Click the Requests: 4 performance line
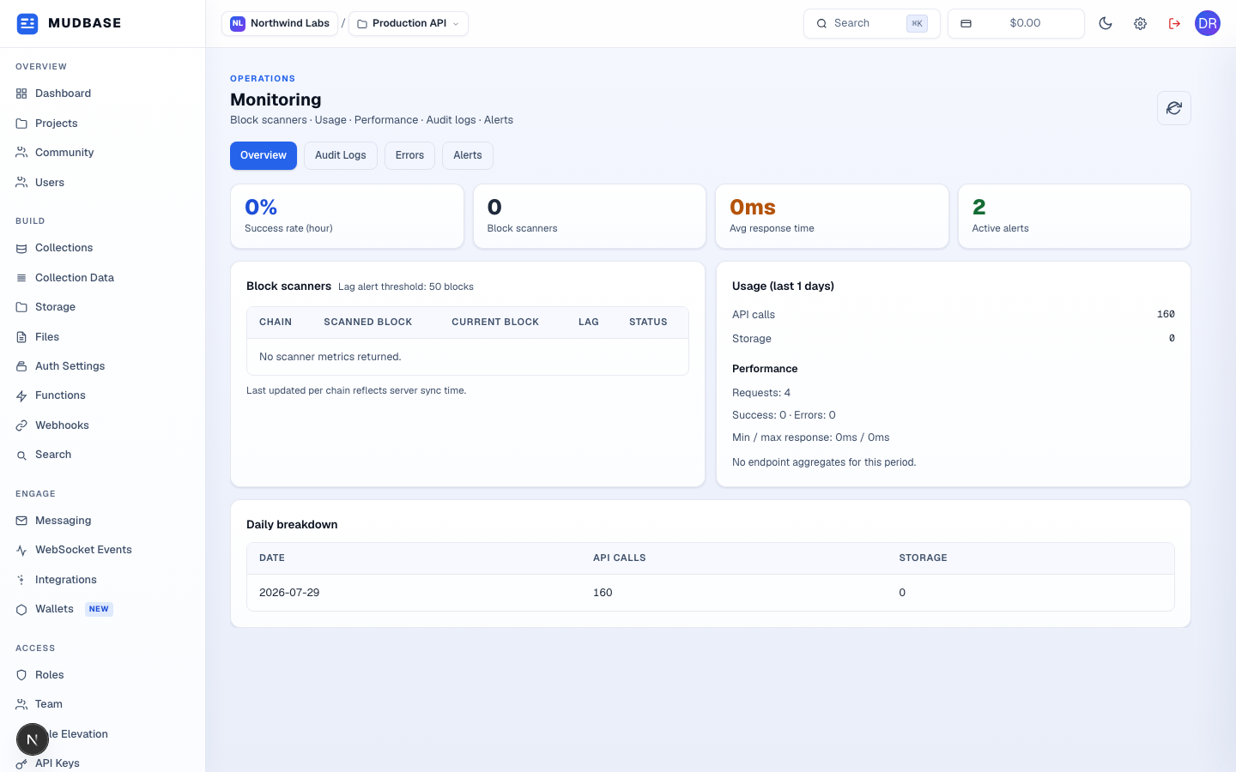The image size is (1236, 772). [761, 393]
